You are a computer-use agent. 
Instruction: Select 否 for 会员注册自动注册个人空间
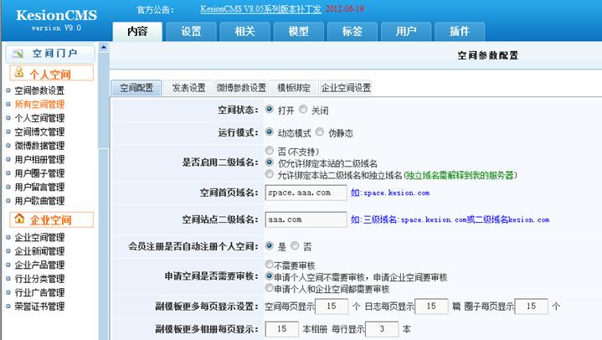[295, 246]
